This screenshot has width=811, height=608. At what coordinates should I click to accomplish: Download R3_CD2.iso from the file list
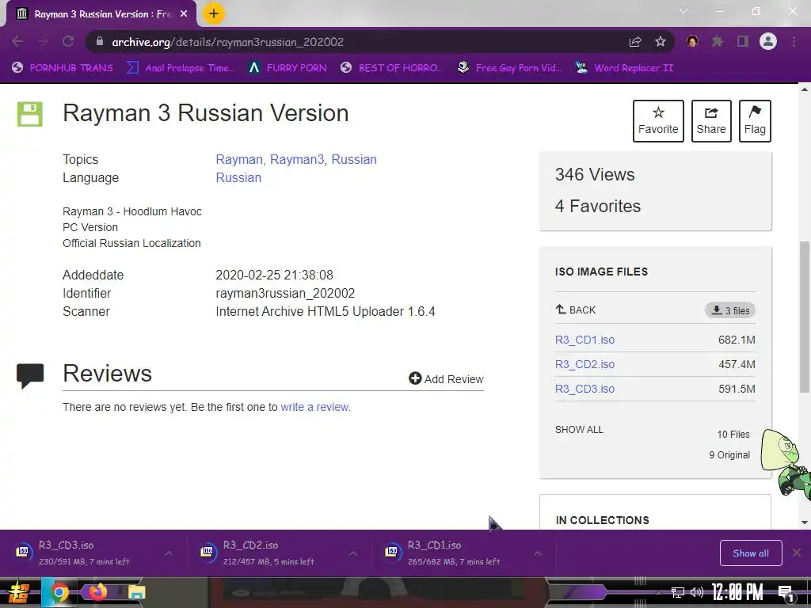coord(585,364)
